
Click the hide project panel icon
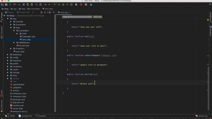[54, 13]
